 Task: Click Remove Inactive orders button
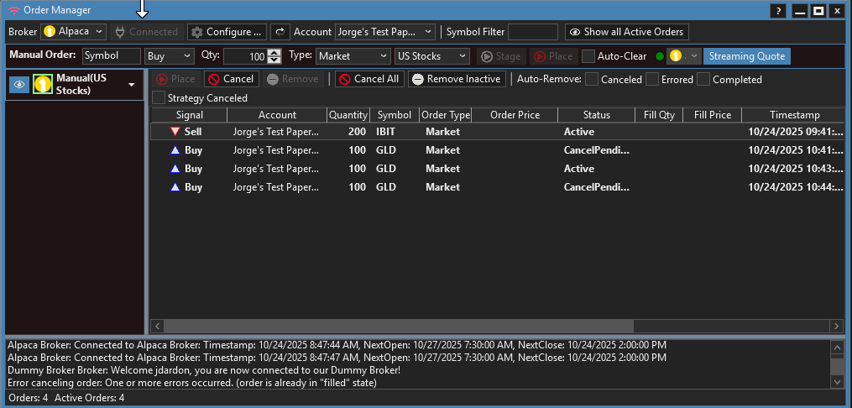pos(457,79)
